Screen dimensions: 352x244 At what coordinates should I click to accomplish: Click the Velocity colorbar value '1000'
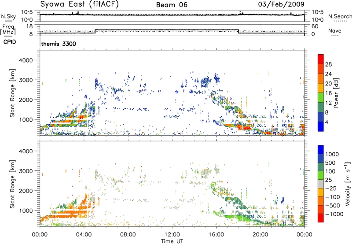(332, 154)
